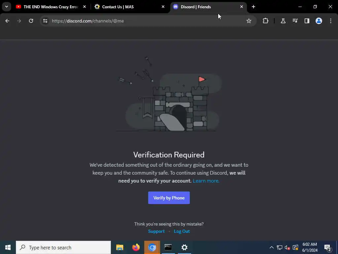Close the Contact Us | MAS tab
This screenshot has width=338, height=254.
click(x=163, y=7)
